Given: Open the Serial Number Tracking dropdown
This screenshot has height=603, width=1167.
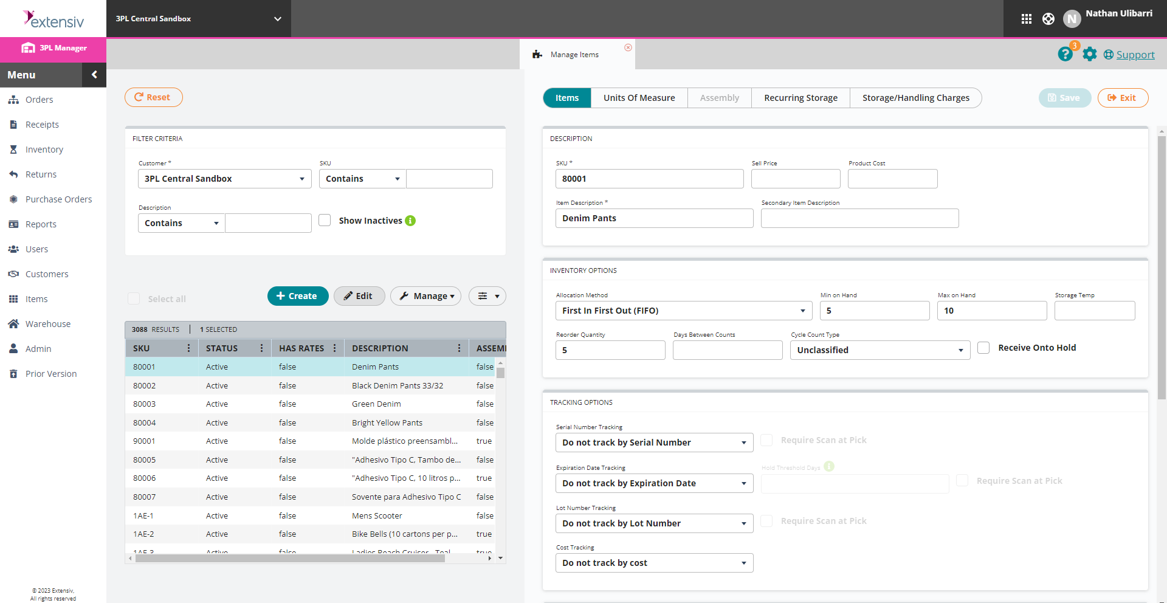Looking at the screenshot, I should [654, 442].
